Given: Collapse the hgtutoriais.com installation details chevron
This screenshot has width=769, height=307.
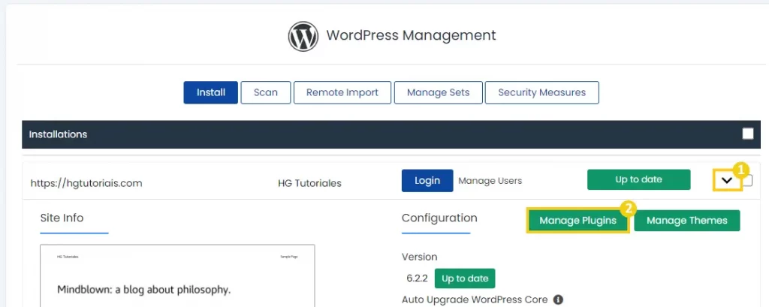Looking at the screenshot, I should coord(727,180).
